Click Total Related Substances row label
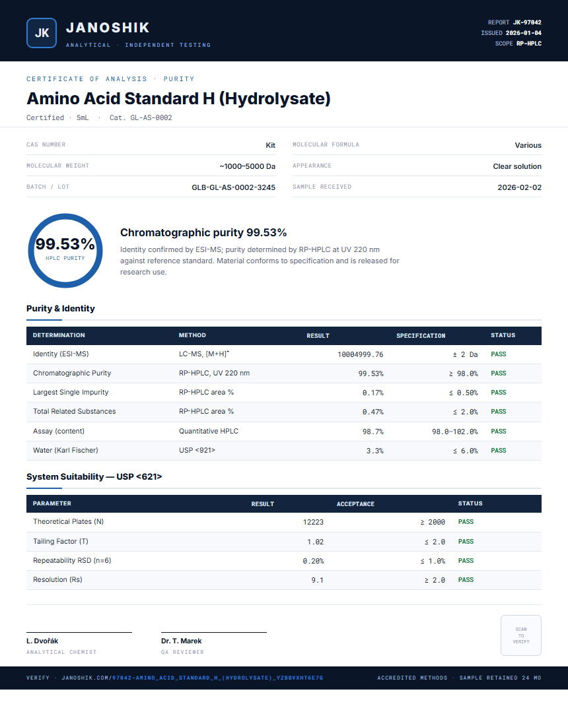Screen dimensions: 568x708 tap(74, 411)
